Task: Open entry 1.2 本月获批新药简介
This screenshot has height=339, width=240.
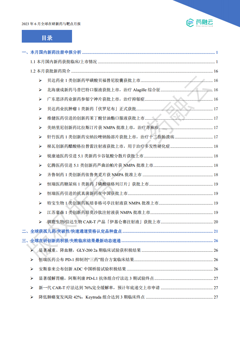Action: 124,71
